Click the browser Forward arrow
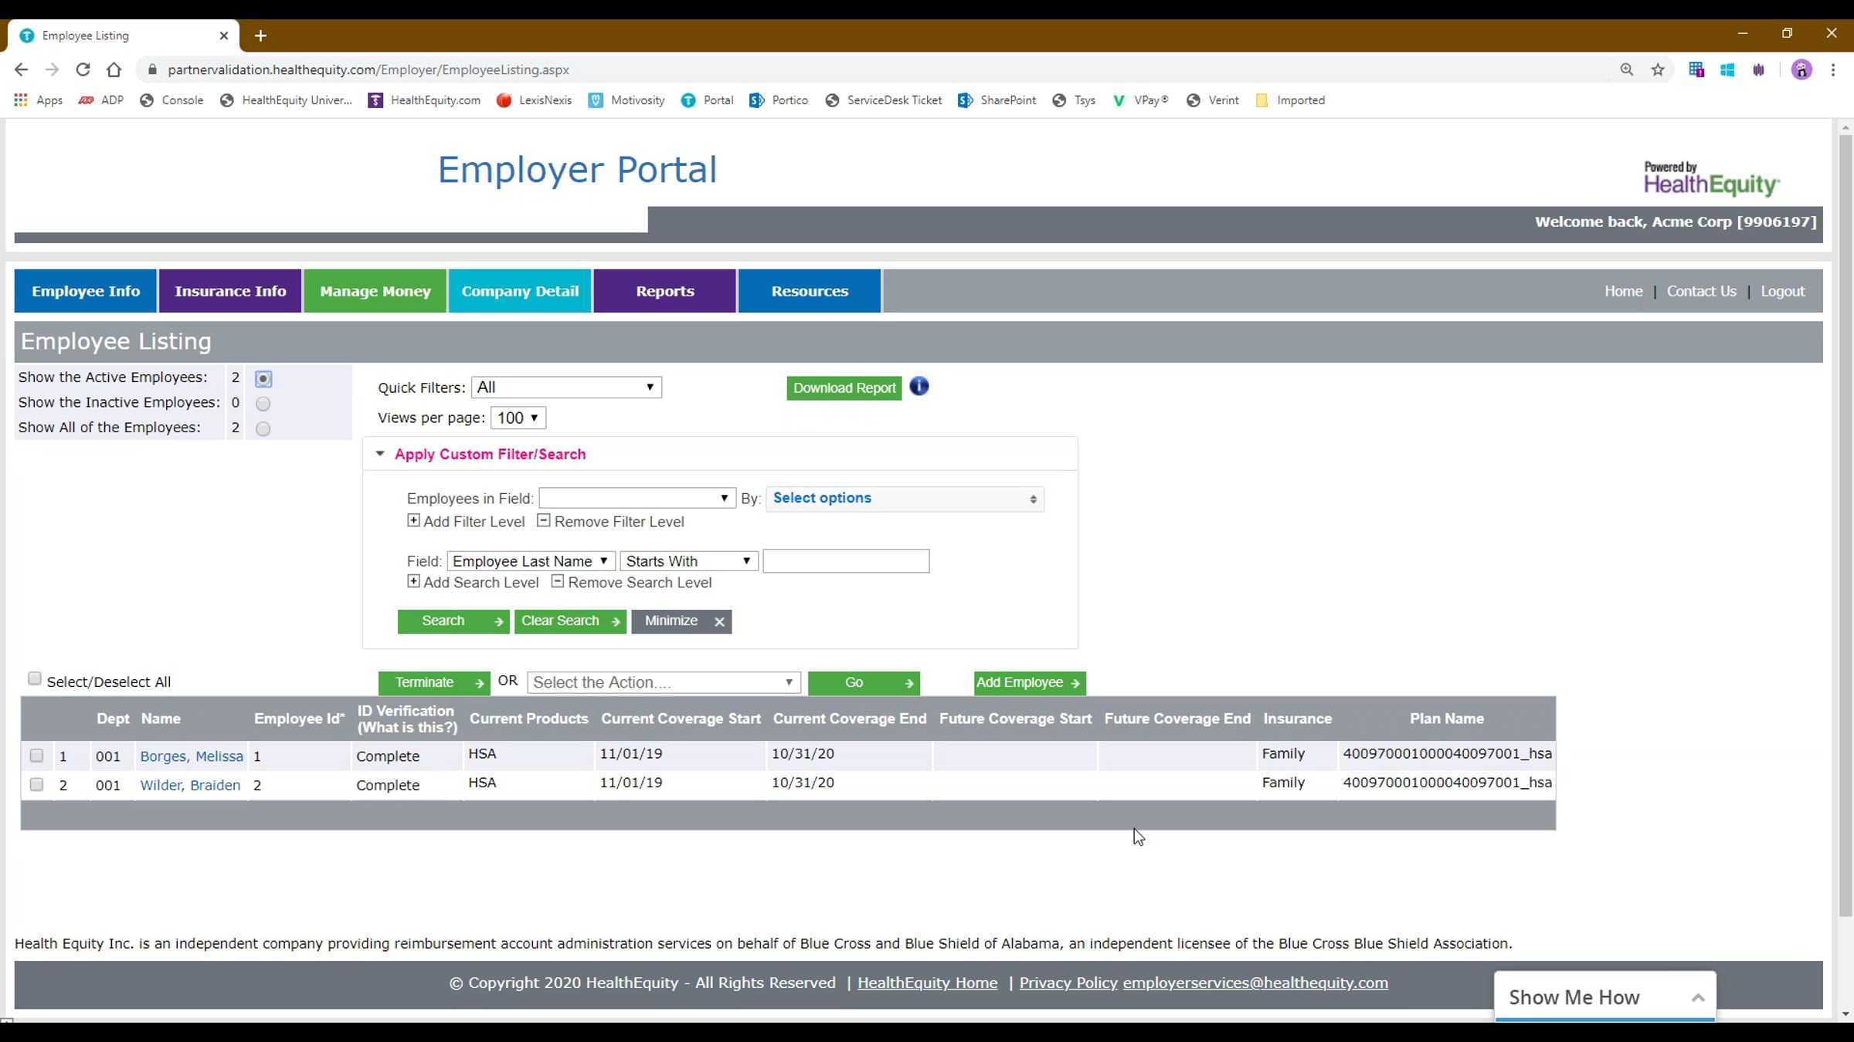 tap(52, 69)
